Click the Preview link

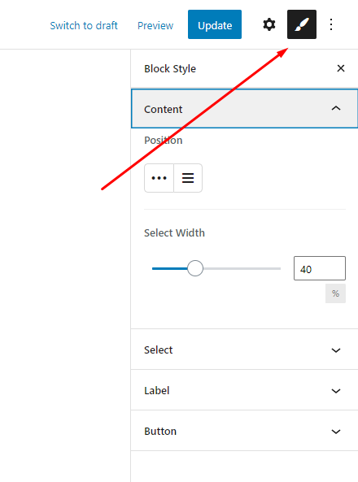(x=155, y=25)
